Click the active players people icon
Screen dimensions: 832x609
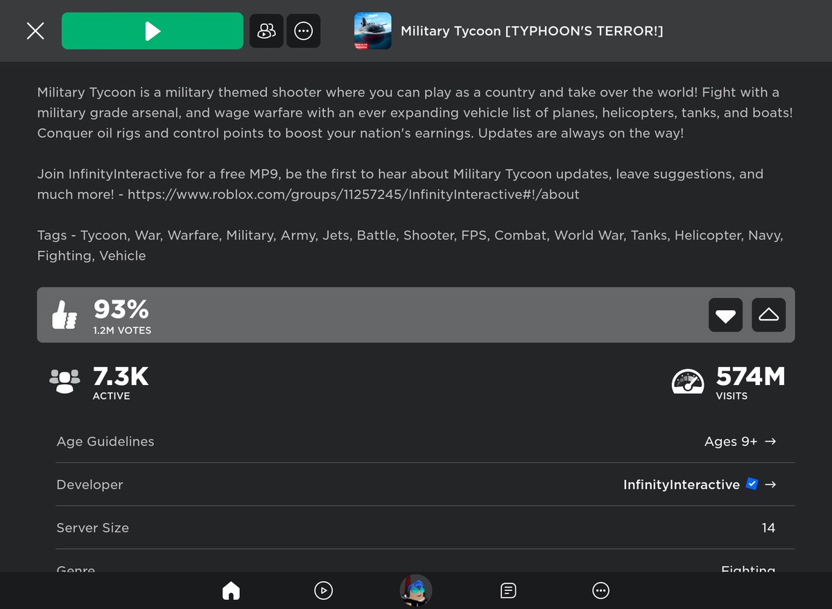[64, 381]
